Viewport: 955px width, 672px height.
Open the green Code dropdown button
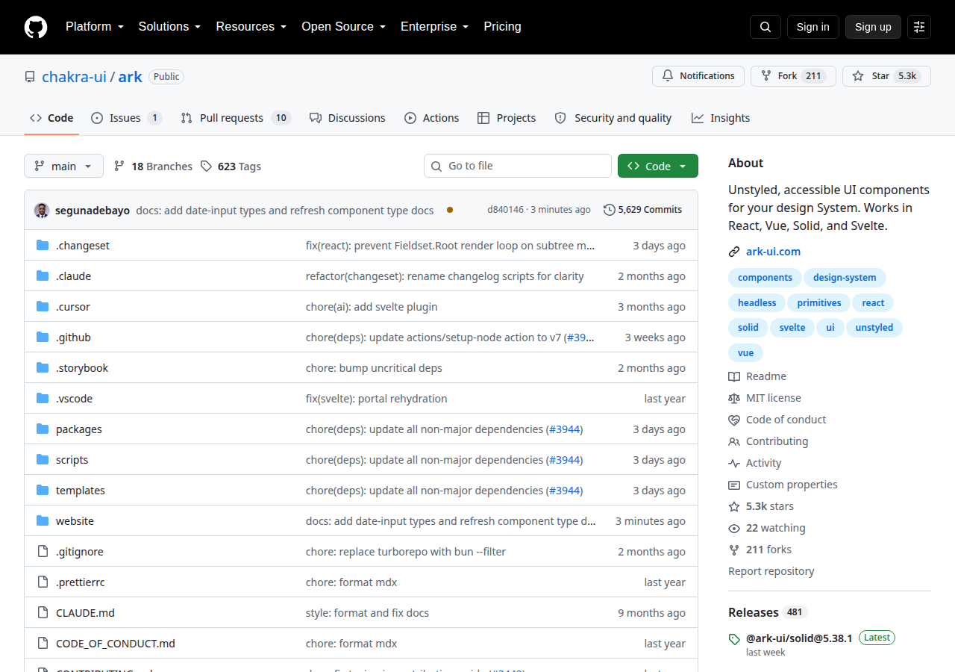658,166
